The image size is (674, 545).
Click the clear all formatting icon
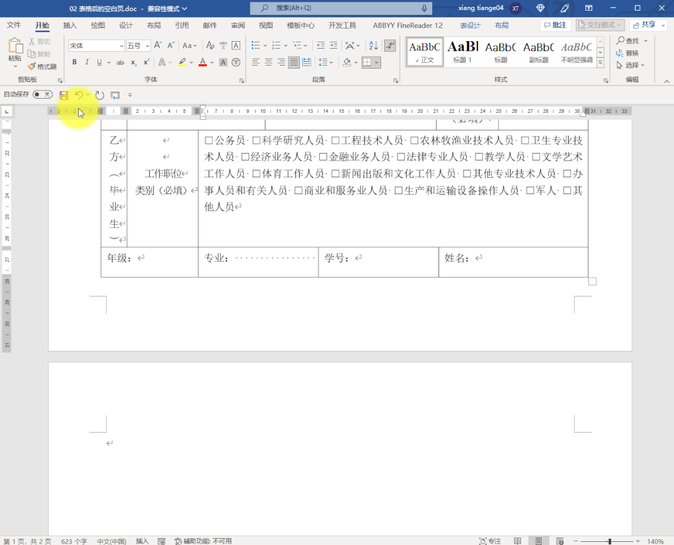click(210, 46)
